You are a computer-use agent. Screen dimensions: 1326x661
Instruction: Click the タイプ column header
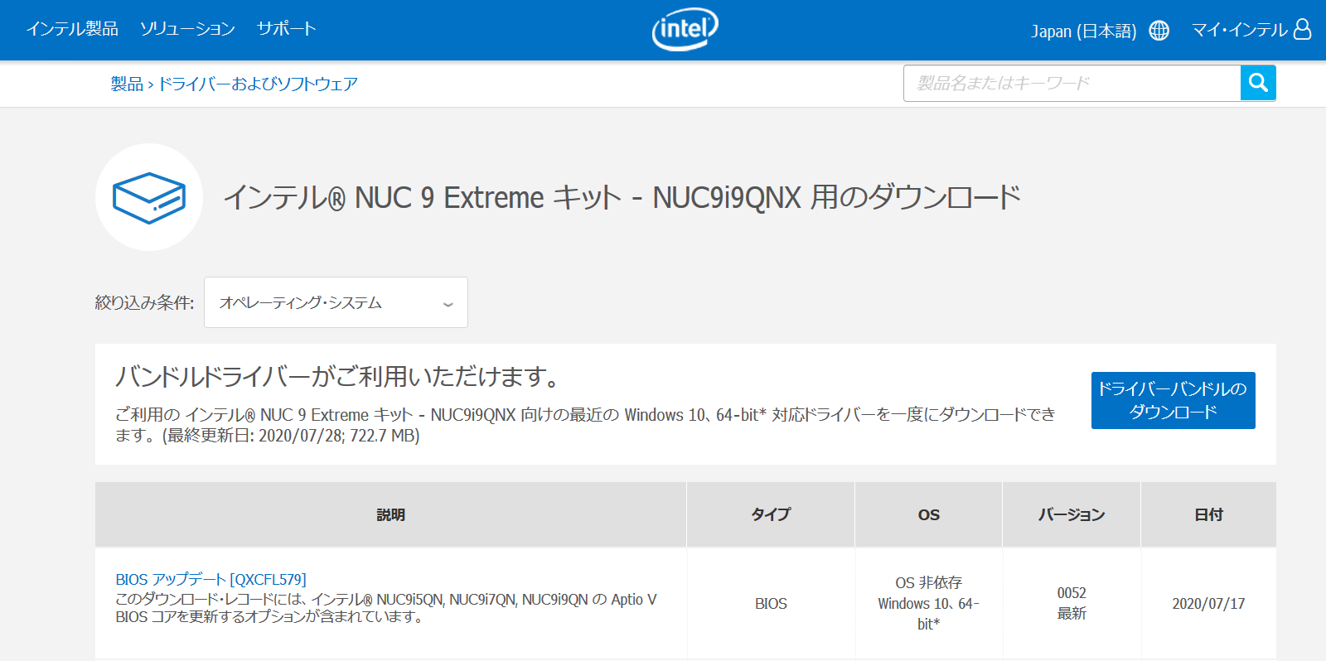point(771,514)
